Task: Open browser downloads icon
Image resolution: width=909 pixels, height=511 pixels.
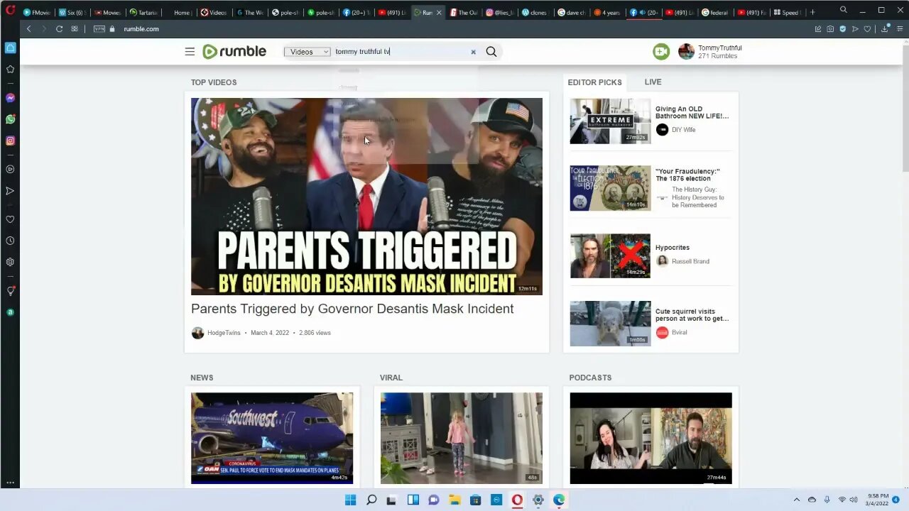Action: click(x=884, y=29)
